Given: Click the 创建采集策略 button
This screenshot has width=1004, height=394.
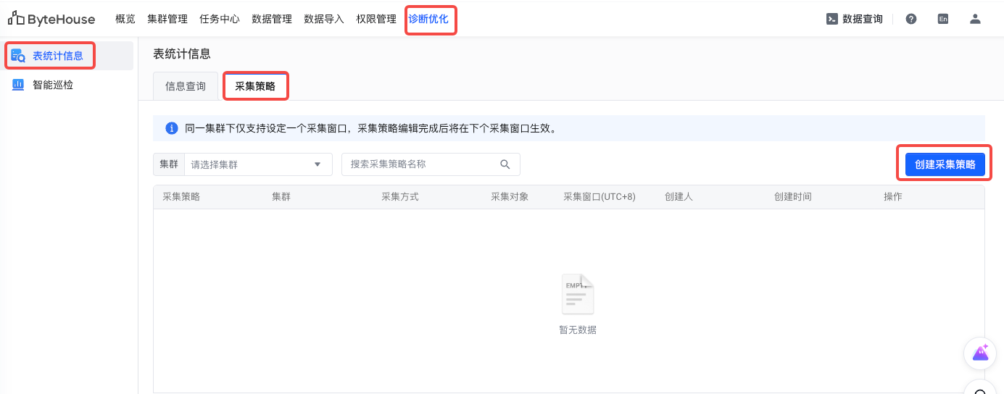Looking at the screenshot, I should coord(945,164).
